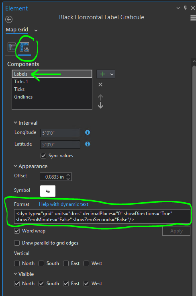Open the Options tab icon
This screenshot has height=296, width=196.
(12, 47)
